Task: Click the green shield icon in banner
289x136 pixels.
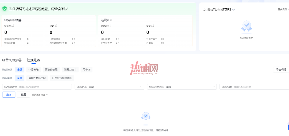Action: [5, 8]
